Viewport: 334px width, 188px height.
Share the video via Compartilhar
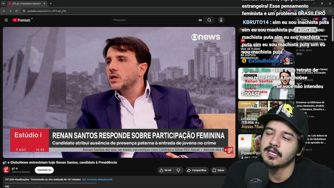197,170
